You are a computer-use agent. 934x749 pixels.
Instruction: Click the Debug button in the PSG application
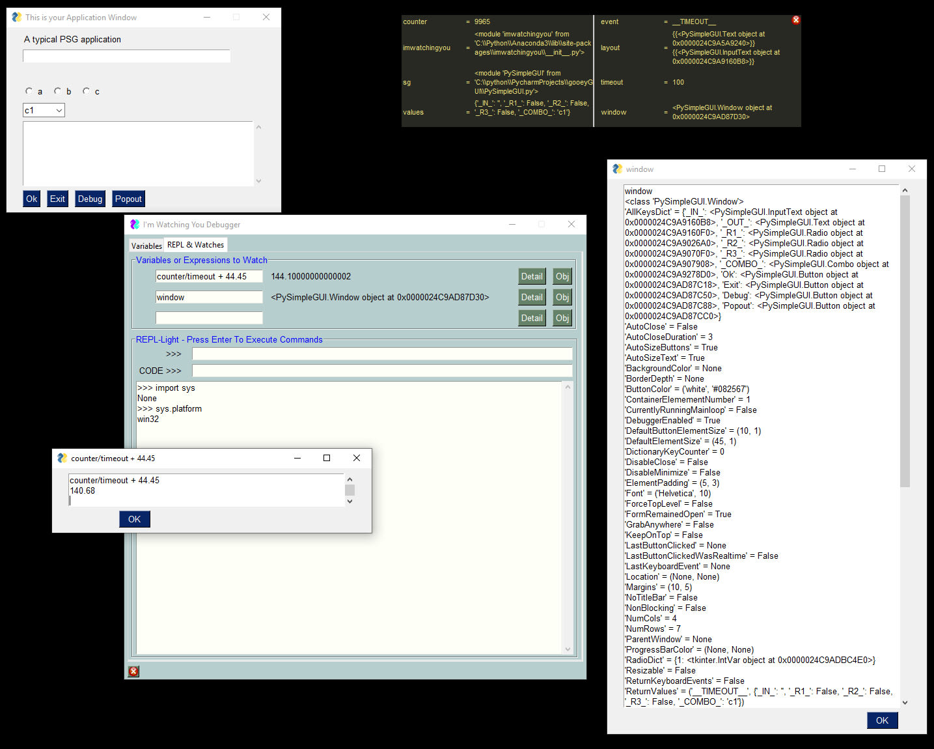(x=90, y=199)
